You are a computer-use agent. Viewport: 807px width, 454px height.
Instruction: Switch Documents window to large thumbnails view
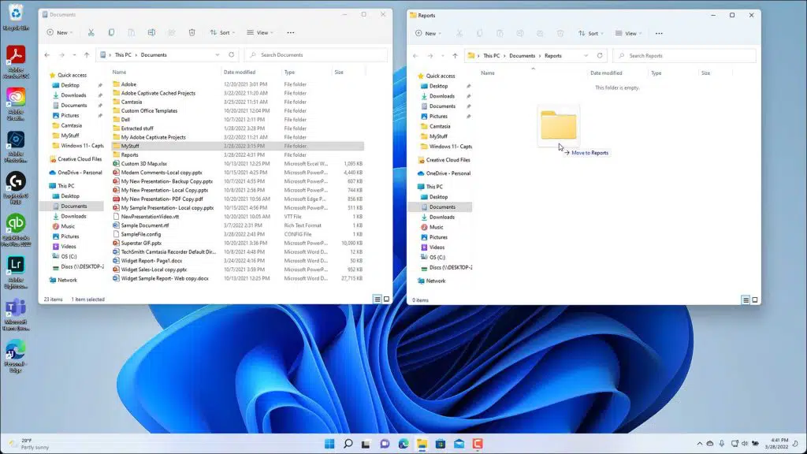(x=386, y=300)
